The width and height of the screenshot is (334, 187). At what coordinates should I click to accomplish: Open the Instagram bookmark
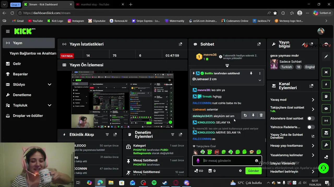tap(76, 21)
